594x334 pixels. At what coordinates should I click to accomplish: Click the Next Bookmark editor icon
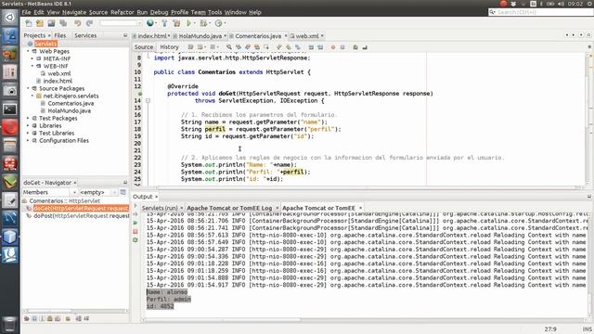click(x=289, y=47)
